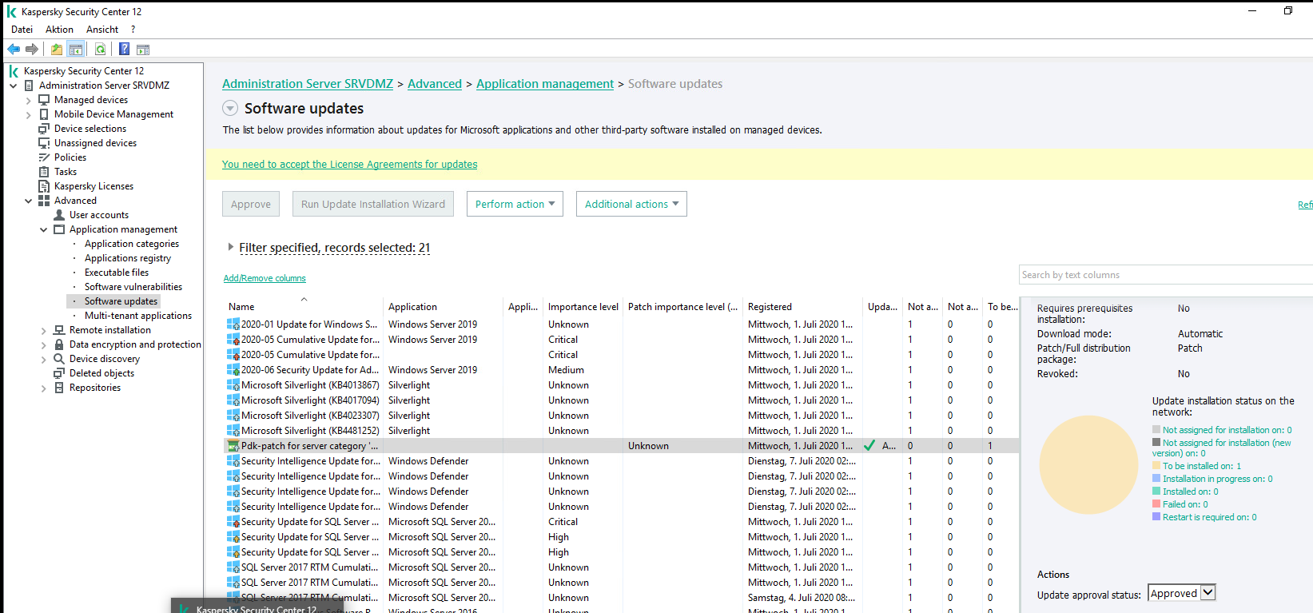The width and height of the screenshot is (1313, 613).
Task: Open Help via the blue question mark icon
Action: point(124,50)
